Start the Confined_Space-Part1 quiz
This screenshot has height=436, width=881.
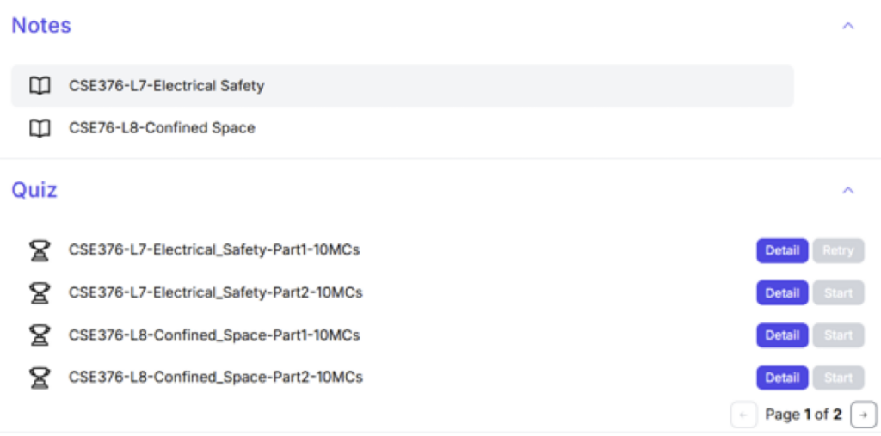tap(838, 335)
